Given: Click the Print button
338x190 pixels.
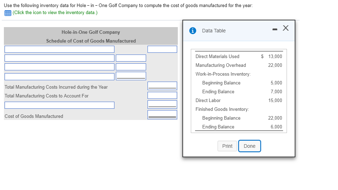Looking at the screenshot, I should (x=227, y=146).
